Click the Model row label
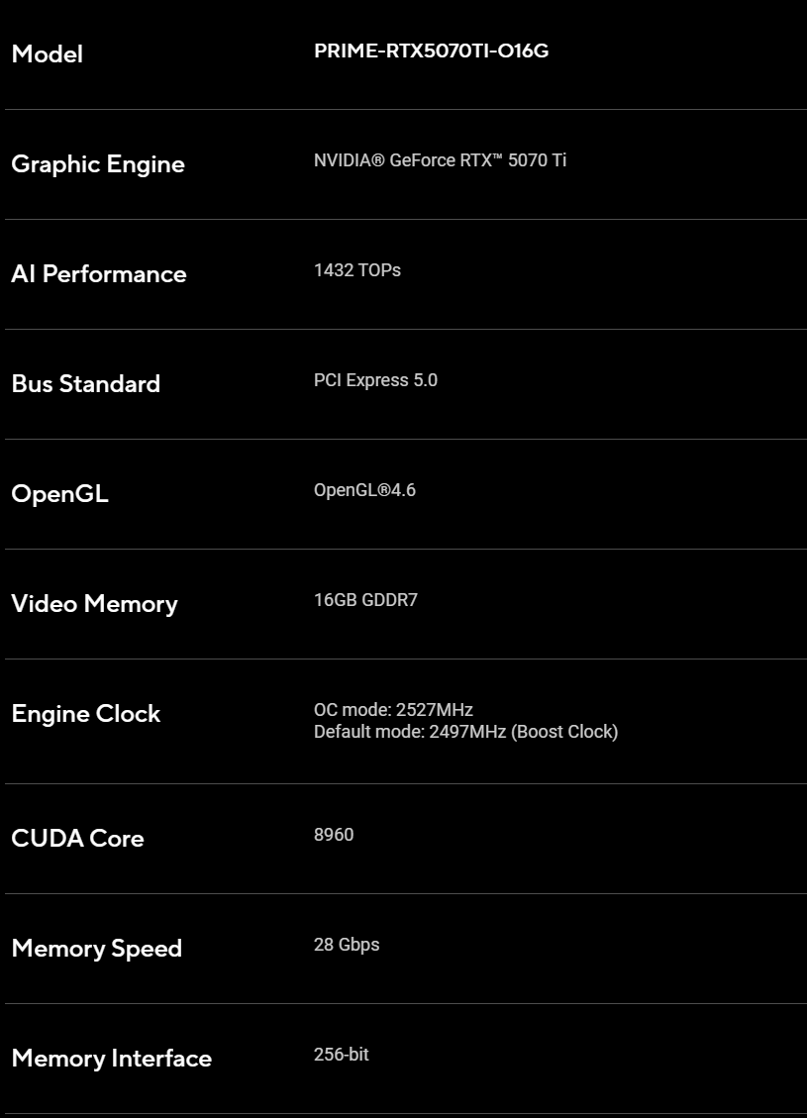 tap(48, 54)
